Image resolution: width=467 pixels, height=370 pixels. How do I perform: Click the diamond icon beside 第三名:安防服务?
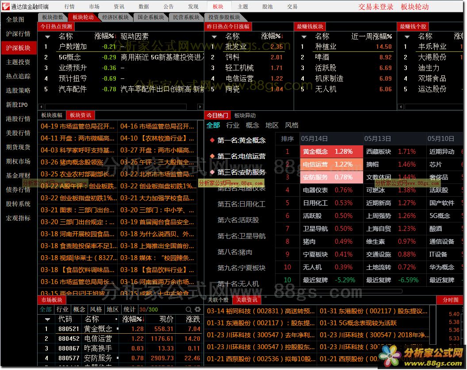tap(212, 172)
